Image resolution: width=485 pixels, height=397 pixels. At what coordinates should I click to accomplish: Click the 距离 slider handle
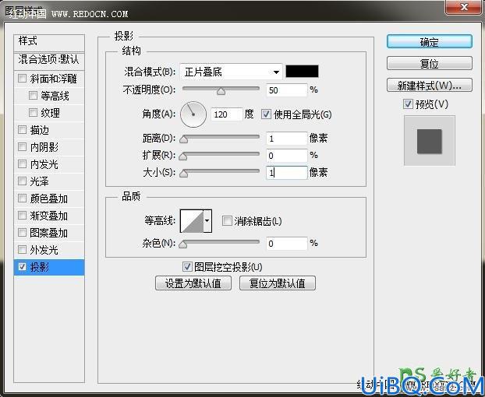pyautogui.click(x=184, y=139)
